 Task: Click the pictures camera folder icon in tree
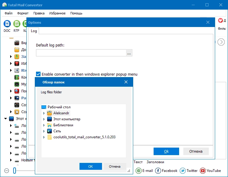17,70
